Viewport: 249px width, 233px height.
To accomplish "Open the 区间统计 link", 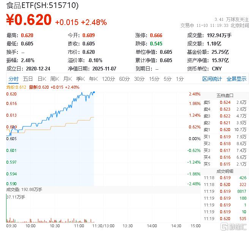I will 212,79.
